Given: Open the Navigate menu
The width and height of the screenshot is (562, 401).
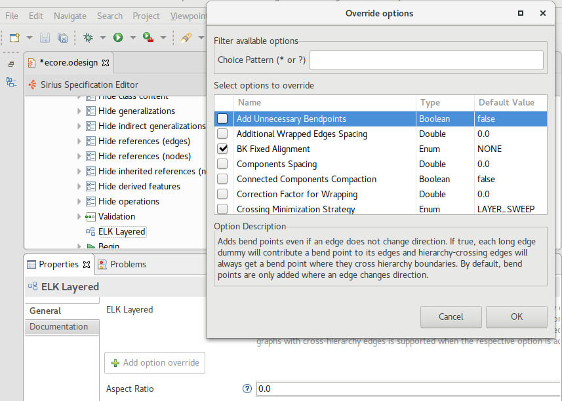Looking at the screenshot, I should (x=70, y=16).
